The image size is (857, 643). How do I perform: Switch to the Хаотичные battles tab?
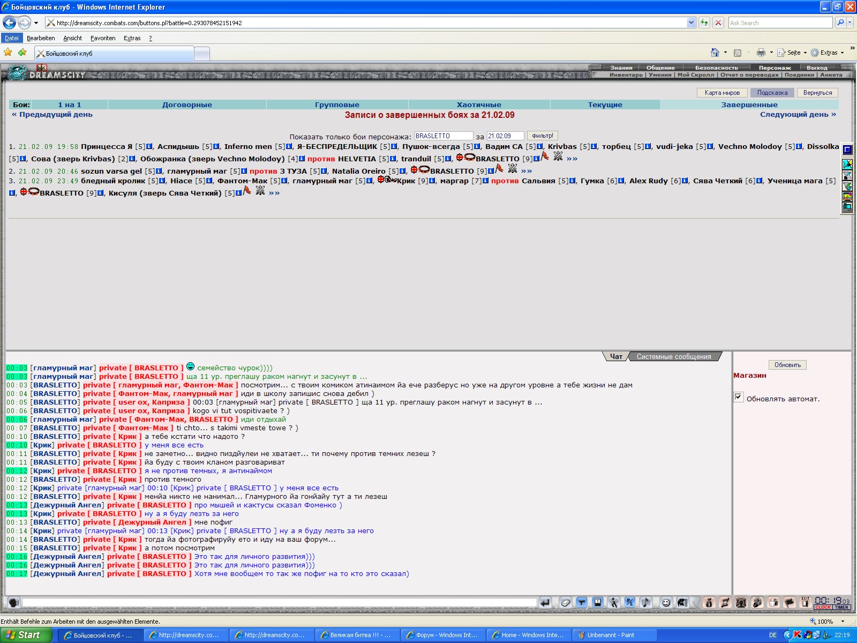pos(479,105)
